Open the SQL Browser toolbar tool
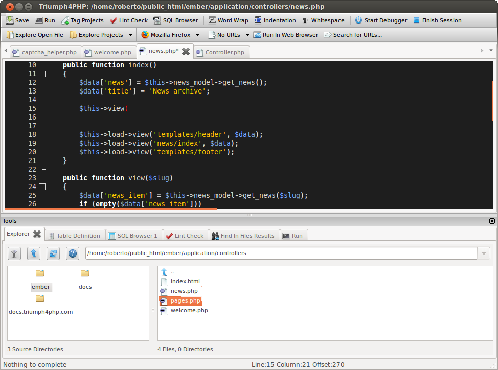 176,20
